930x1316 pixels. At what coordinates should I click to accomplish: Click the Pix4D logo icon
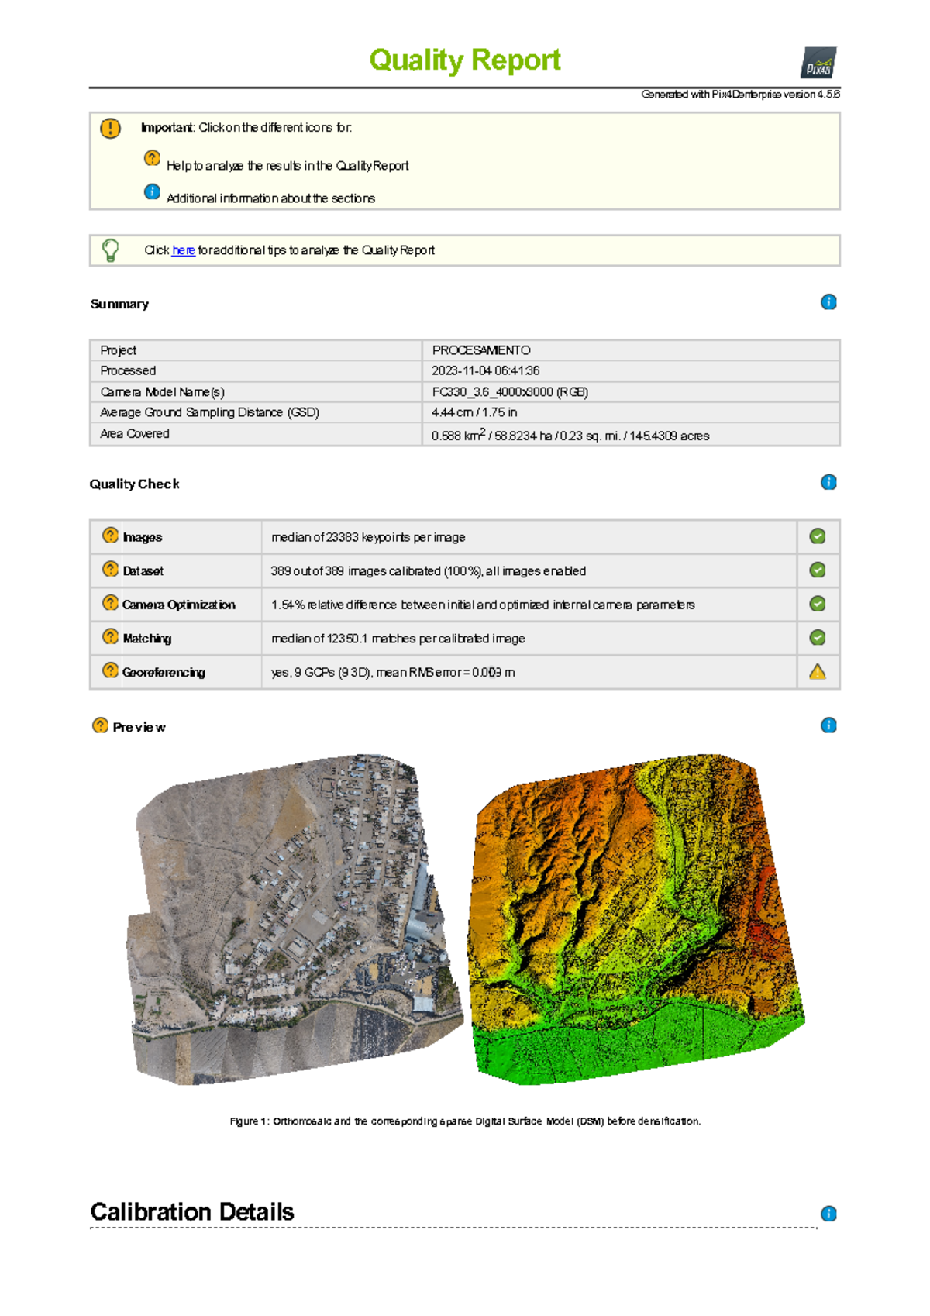[x=818, y=63]
